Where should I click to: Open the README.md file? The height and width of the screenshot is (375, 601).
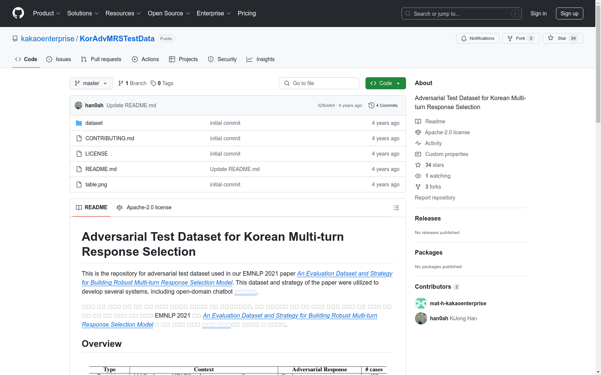[x=101, y=169]
